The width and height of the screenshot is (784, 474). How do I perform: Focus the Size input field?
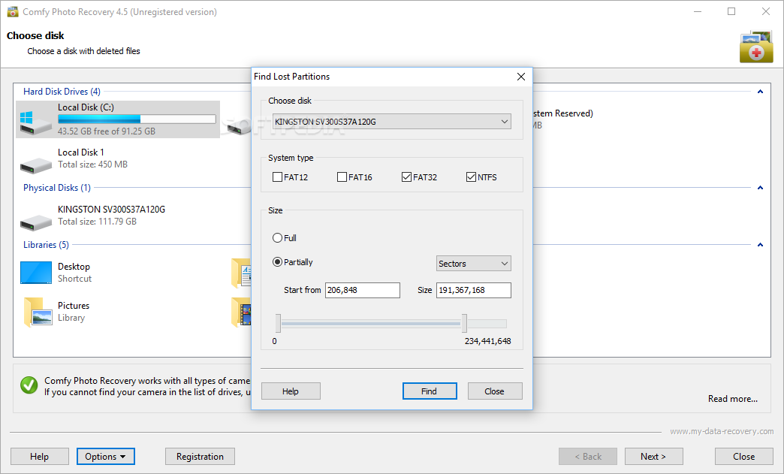click(x=474, y=290)
